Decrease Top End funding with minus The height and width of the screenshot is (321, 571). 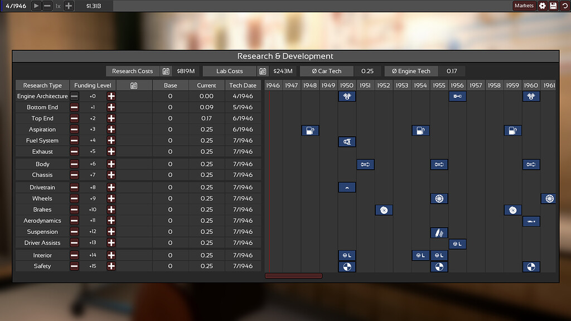pos(74,118)
